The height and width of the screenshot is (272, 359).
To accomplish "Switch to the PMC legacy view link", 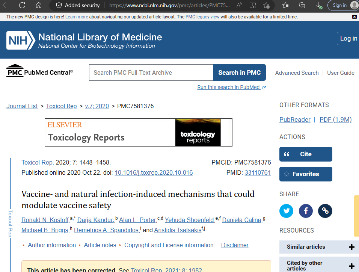I will coord(202,17).
